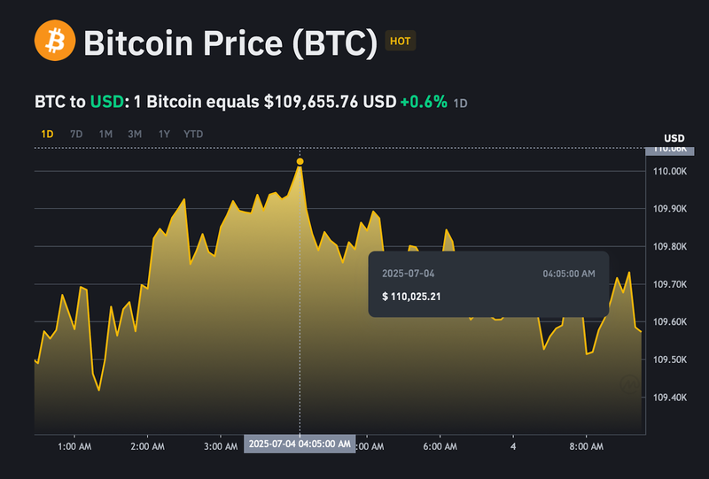
Task: Click the 110.06K current price axis tag
Action: (x=670, y=149)
